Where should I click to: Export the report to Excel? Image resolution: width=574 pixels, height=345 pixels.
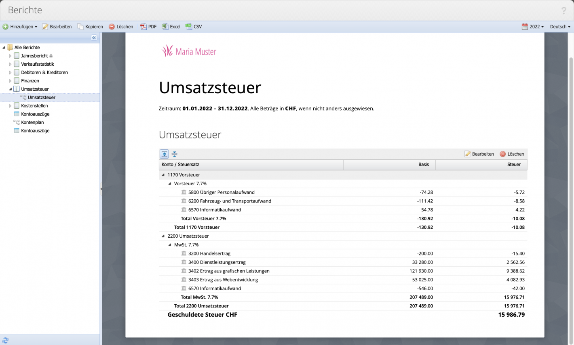(171, 27)
